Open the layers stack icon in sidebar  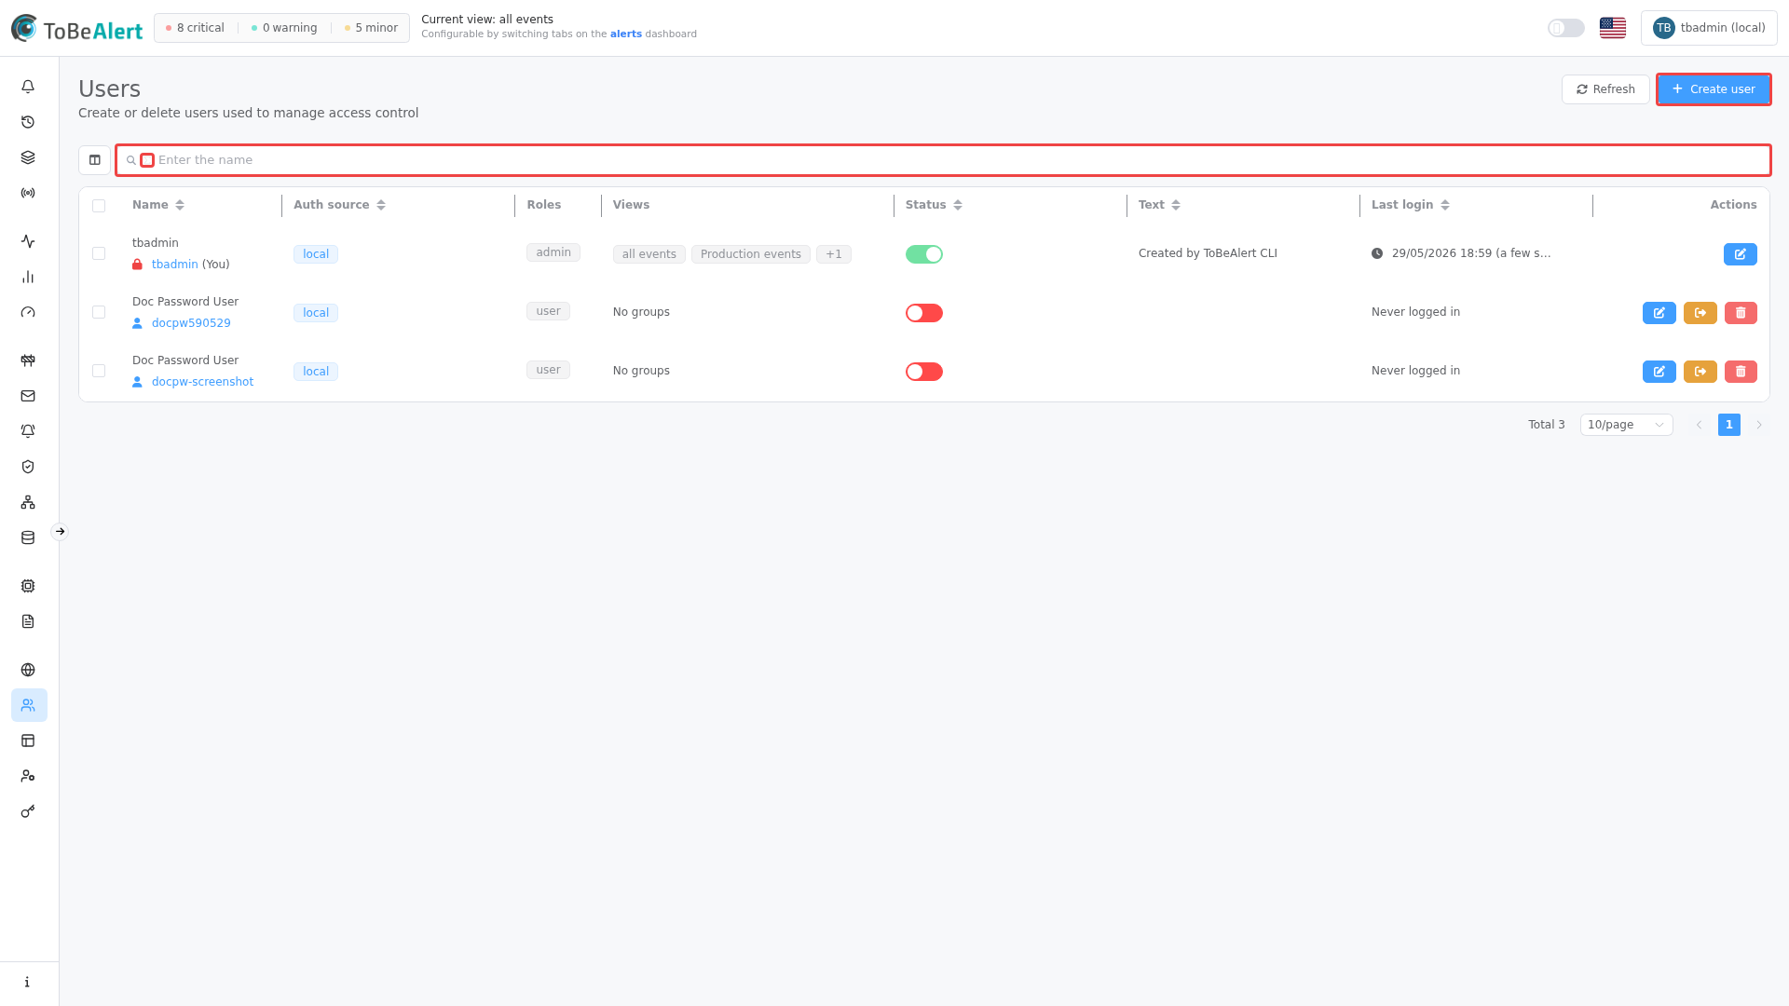pos(28,157)
